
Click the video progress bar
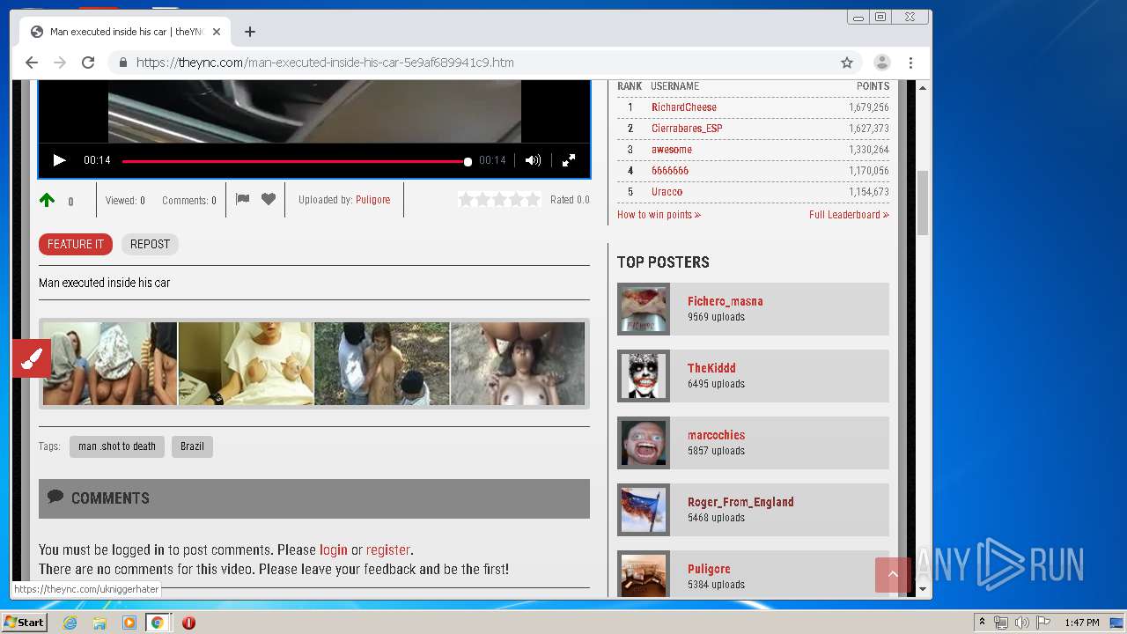click(x=295, y=161)
